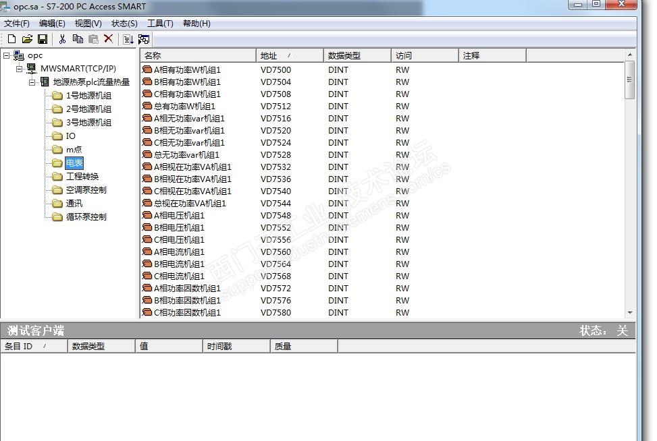Click the item list scroll down arrow
Viewport: 657px width, 441px height.
[630, 313]
